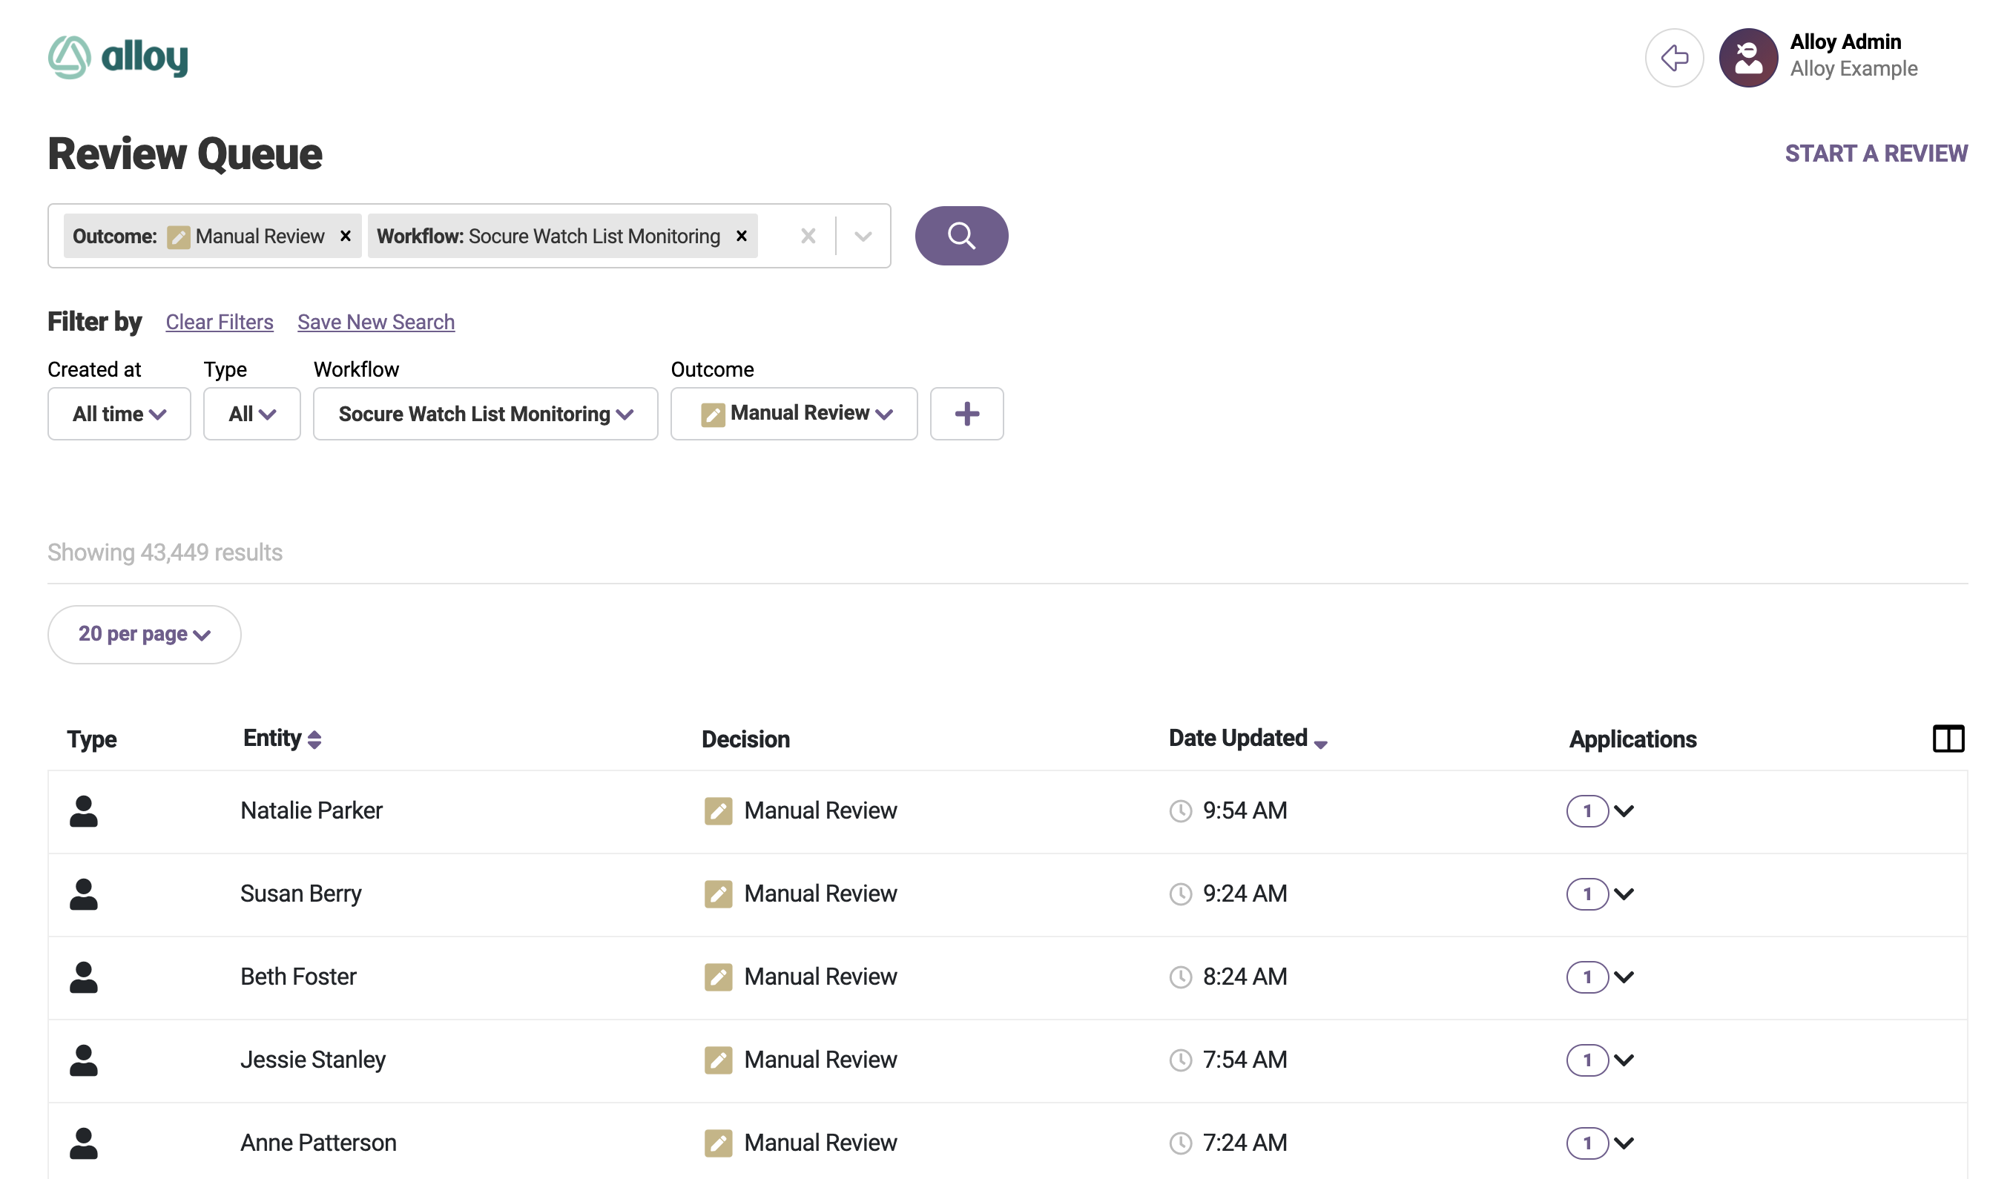Expand applications for Susan Berry
This screenshot has height=1179, width=2010.
pos(1624,894)
